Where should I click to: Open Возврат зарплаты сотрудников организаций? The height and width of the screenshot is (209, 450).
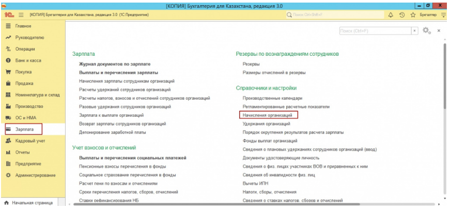pyautogui.click(x=122, y=124)
